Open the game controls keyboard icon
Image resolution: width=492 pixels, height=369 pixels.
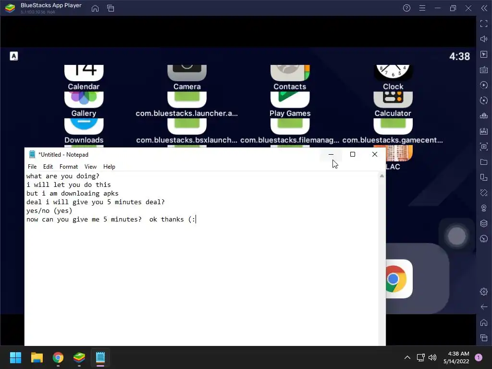483,70
